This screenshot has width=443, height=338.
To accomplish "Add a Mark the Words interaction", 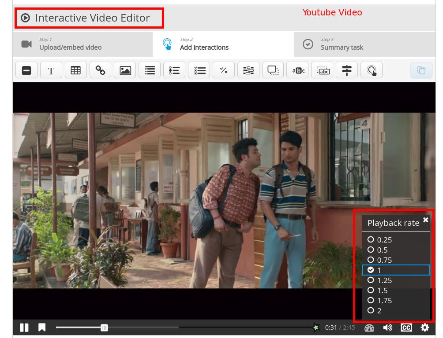I will (x=298, y=70).
